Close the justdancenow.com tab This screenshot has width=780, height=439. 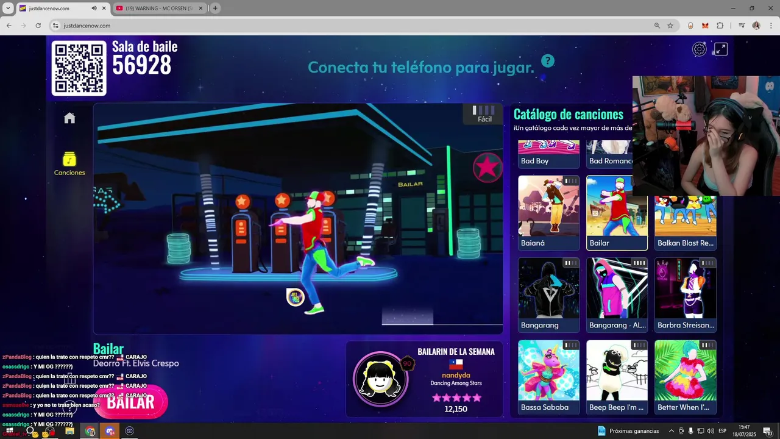[104, 9]
